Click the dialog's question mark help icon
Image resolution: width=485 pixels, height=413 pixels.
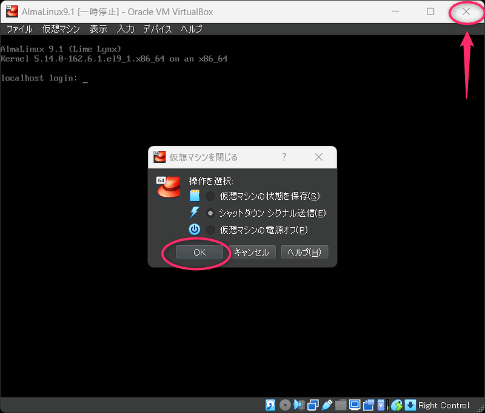284,157
